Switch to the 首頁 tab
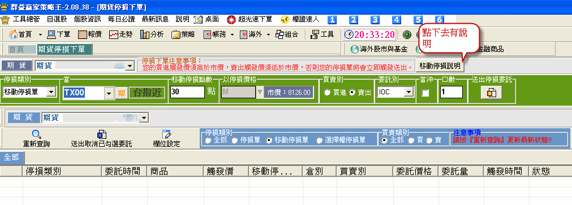The image size is (572, 205). click(x=22, y=49)
